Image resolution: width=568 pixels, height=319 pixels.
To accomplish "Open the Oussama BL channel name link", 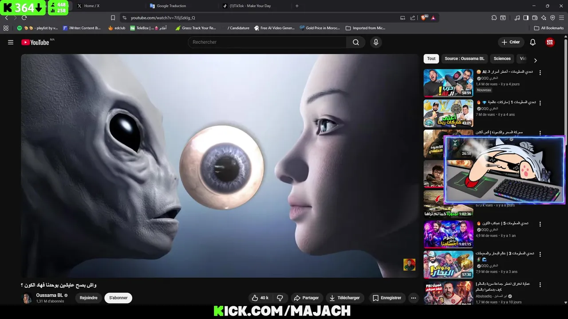I will coord(50,295).
